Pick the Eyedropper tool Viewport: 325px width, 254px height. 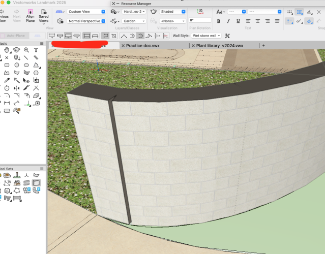coord(7,80)
